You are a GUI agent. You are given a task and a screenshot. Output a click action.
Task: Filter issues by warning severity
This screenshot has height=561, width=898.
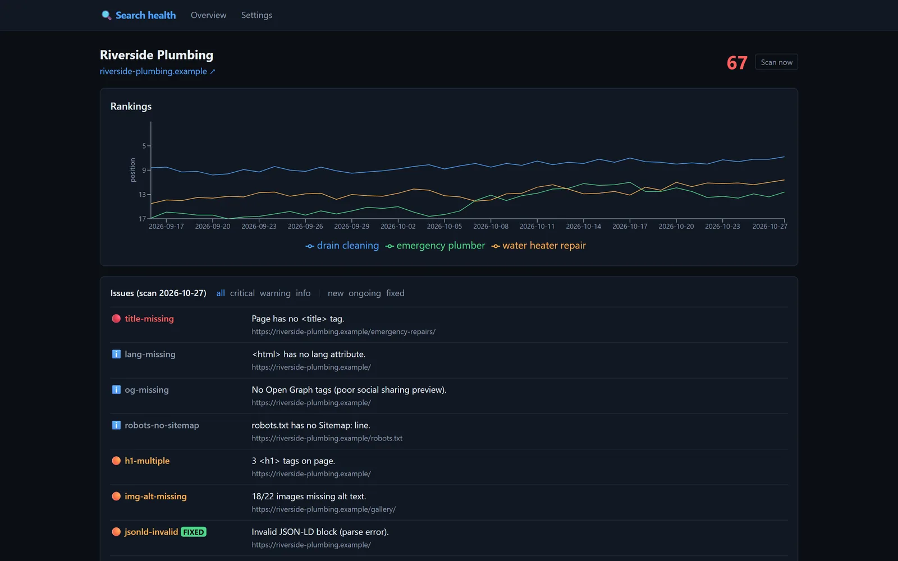[275, 293]
